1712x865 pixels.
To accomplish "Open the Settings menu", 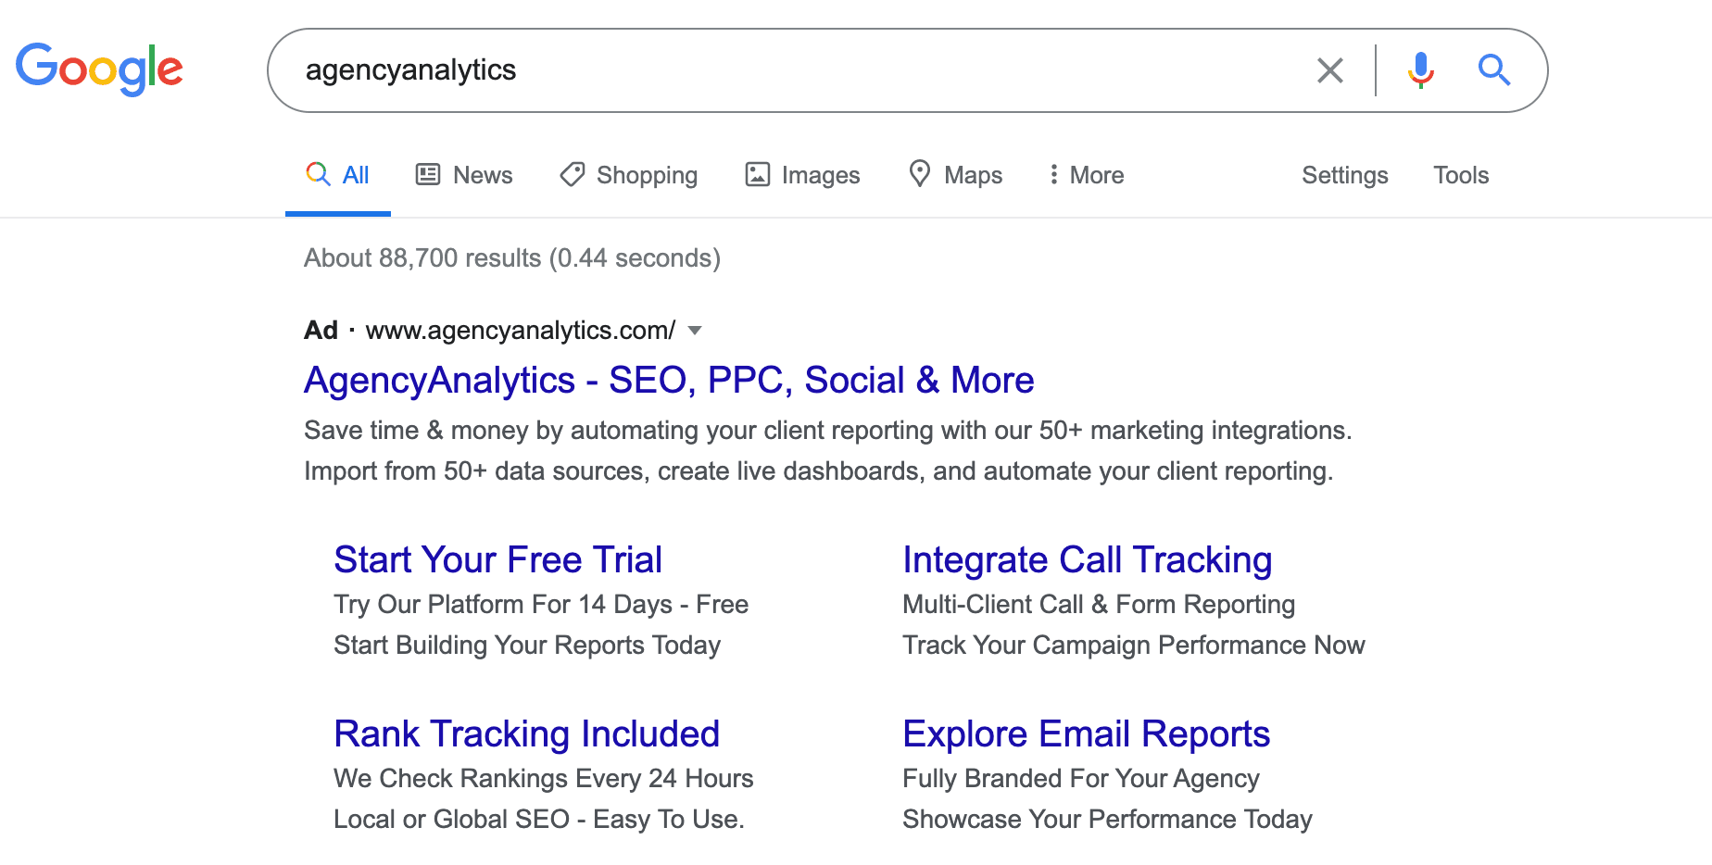I will click(x=1344, y=175).
